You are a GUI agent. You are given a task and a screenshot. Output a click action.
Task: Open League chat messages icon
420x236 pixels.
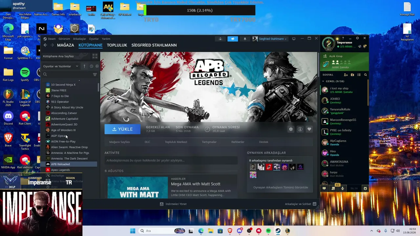324,188
